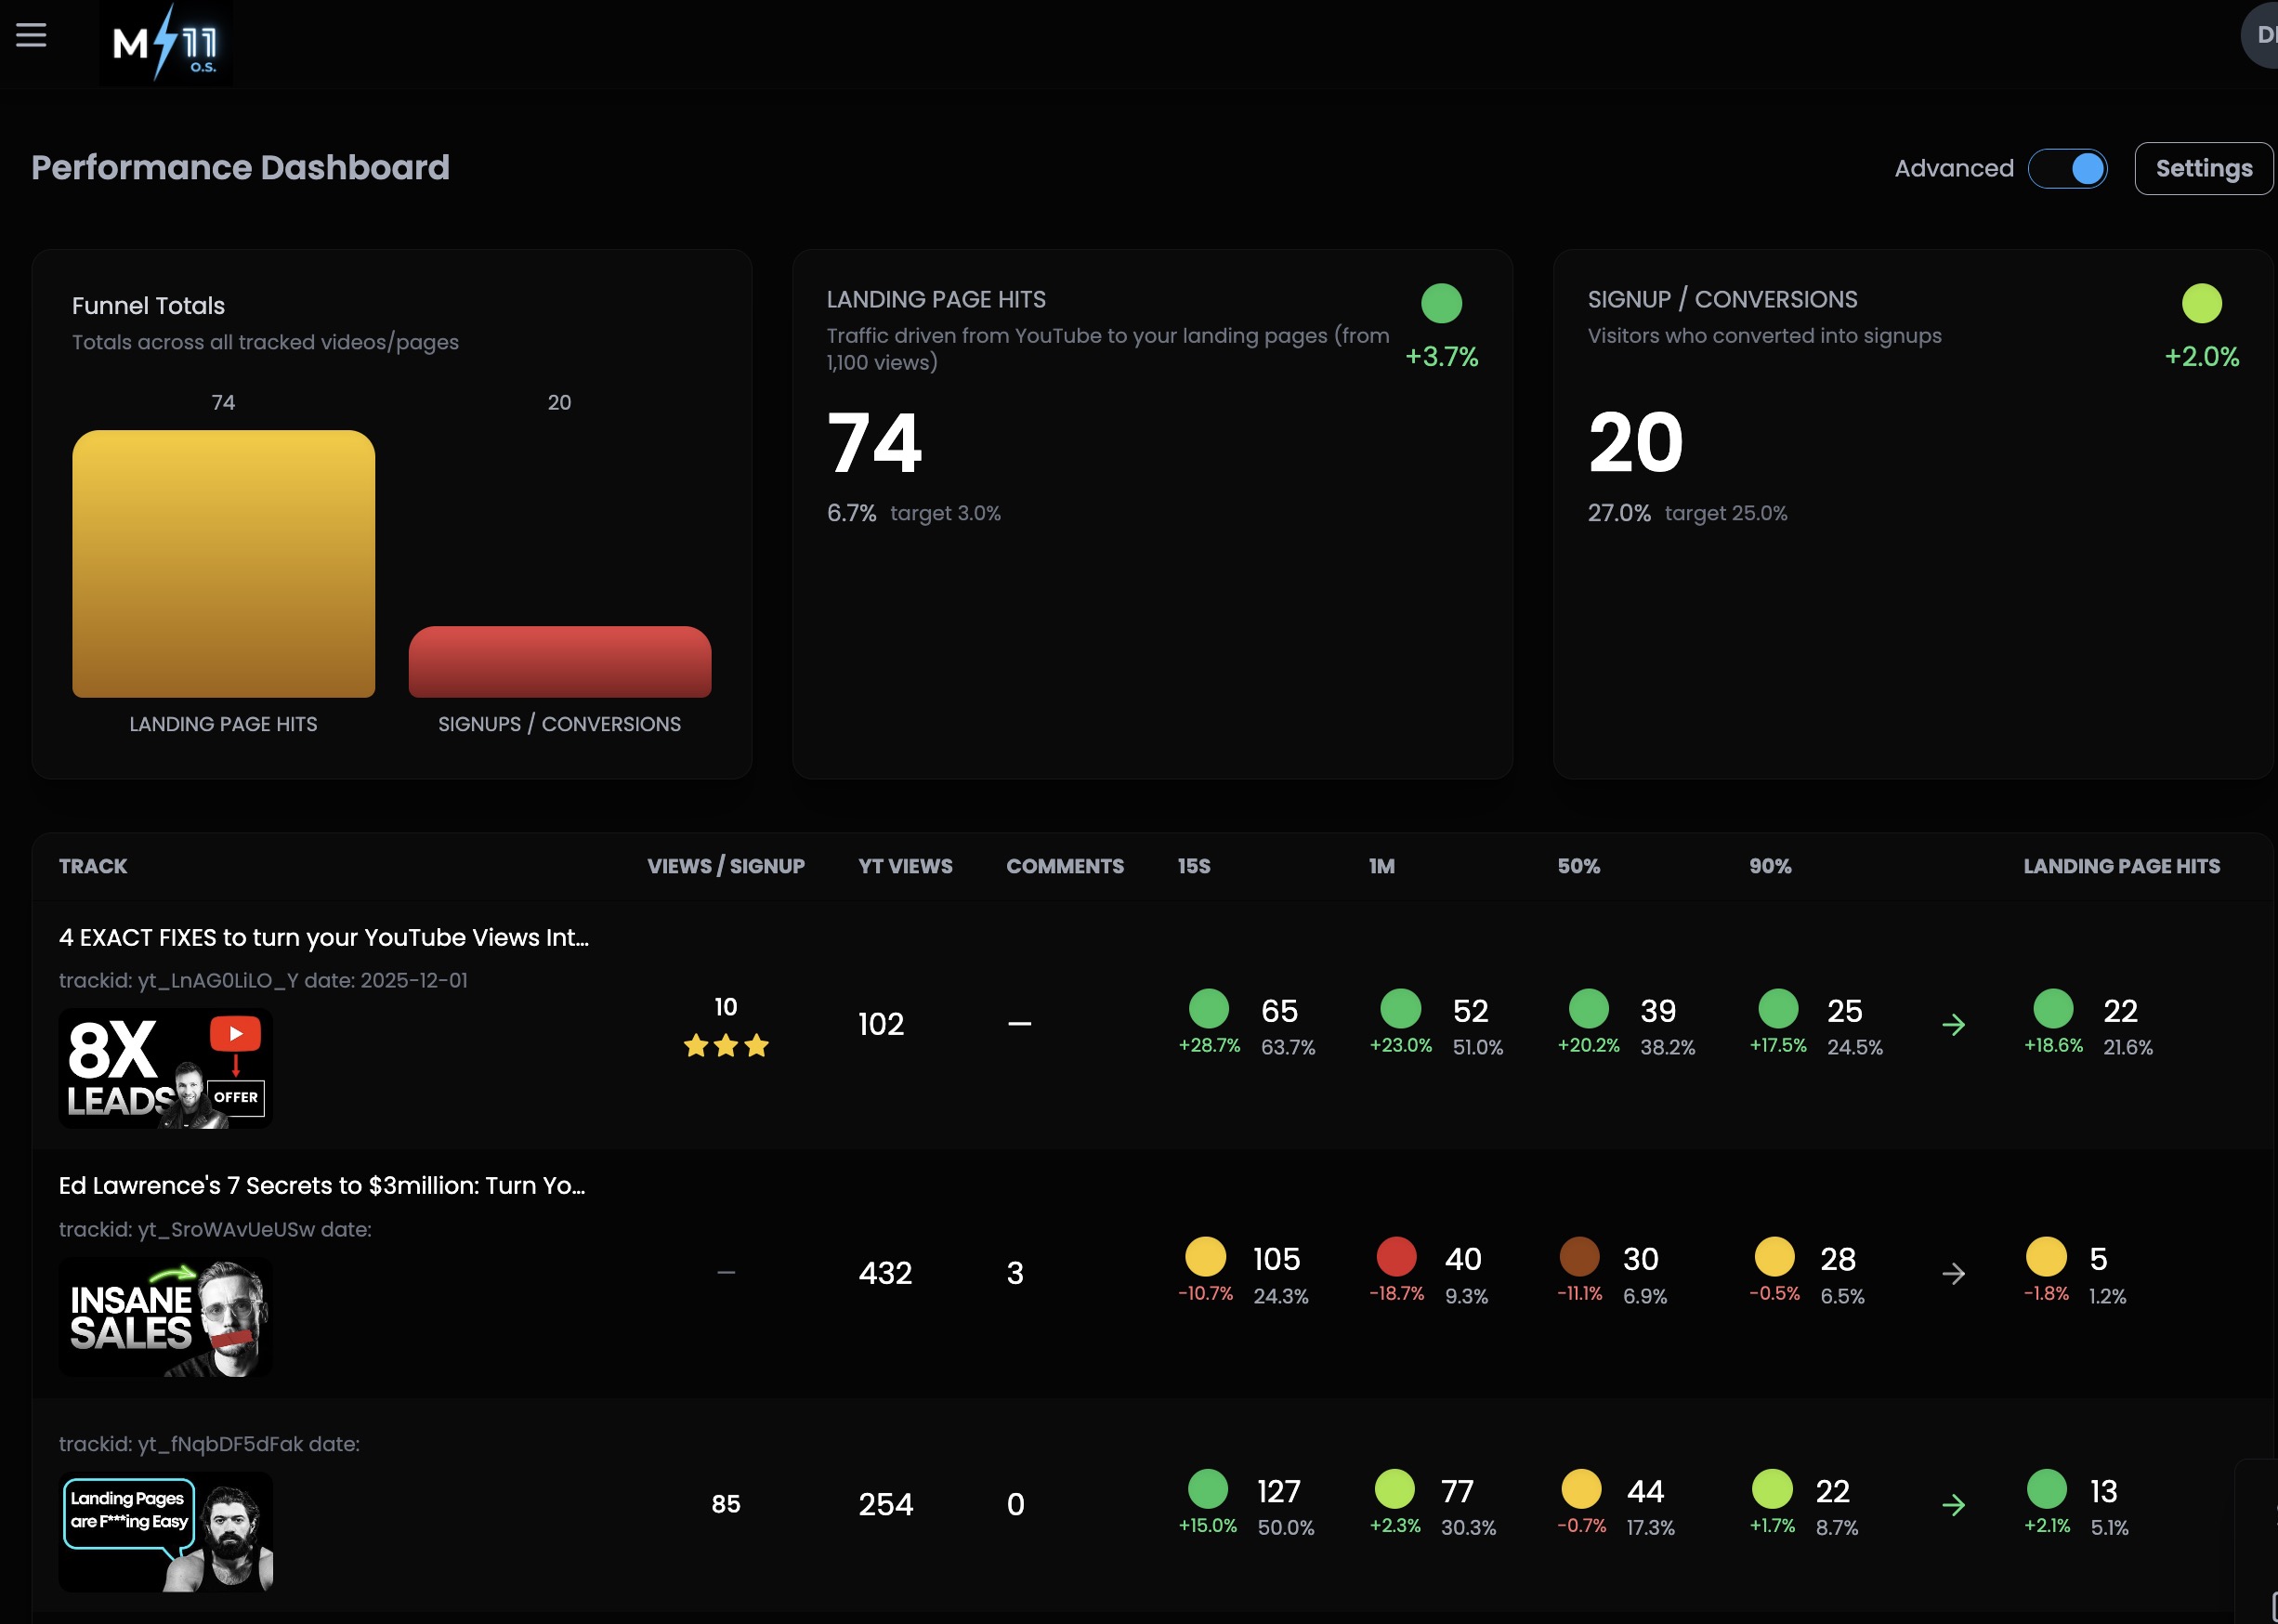The width and height of the screenshot is (2278, 1624).
Task: Click the arrow icon in the Ed Lawrence row
Action: pos(1953,1274)
